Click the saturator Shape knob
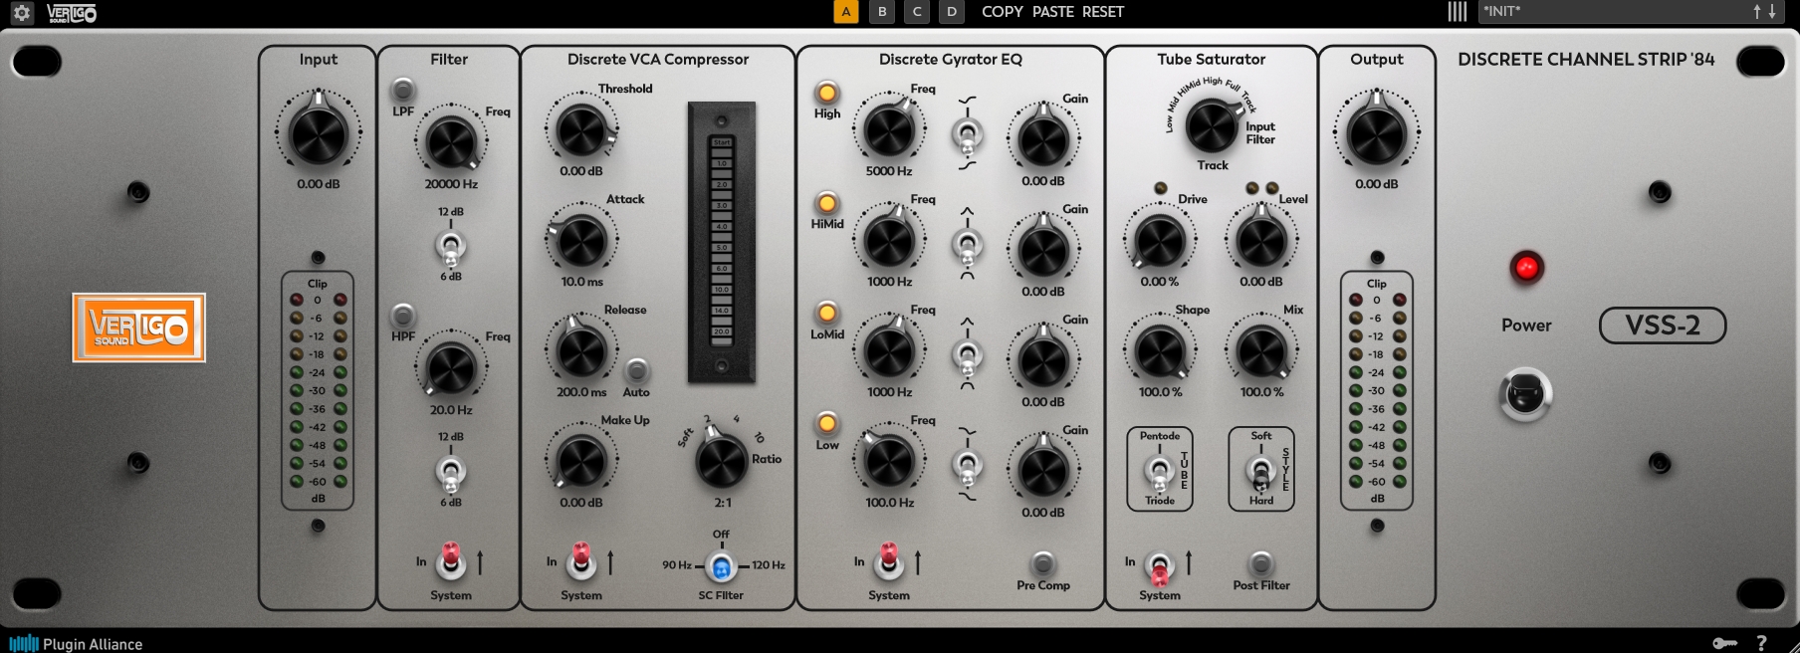The width and height of the screenshot is (1800, 653). pos(1161,351)
